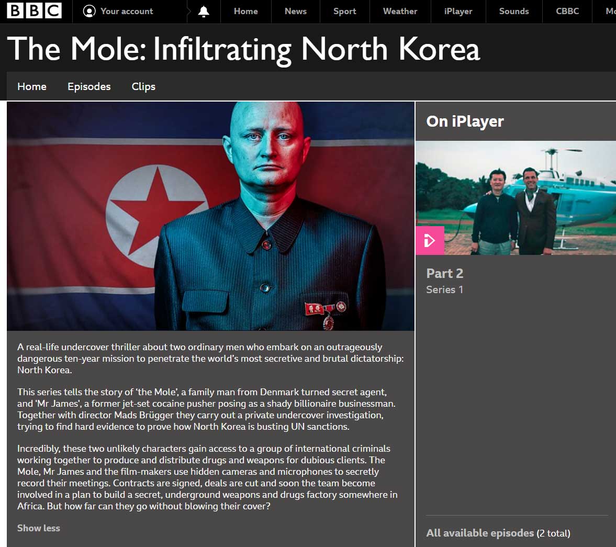Navigate to BBC News
The width and height of the screenshot is (616, 547).
[x=295, y=10]
